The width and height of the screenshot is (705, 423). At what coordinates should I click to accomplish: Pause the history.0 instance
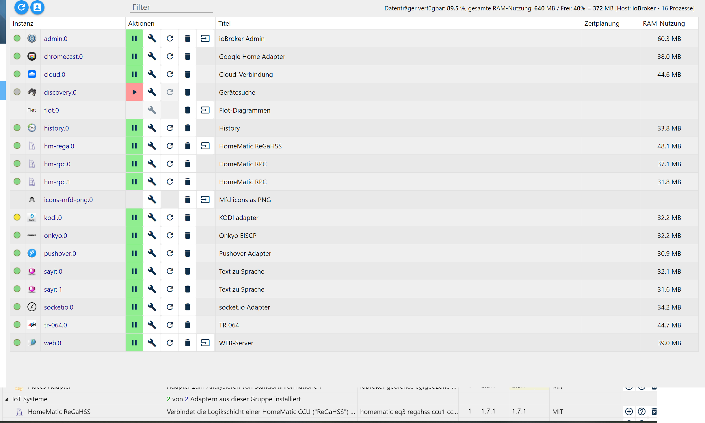(134, 128)
